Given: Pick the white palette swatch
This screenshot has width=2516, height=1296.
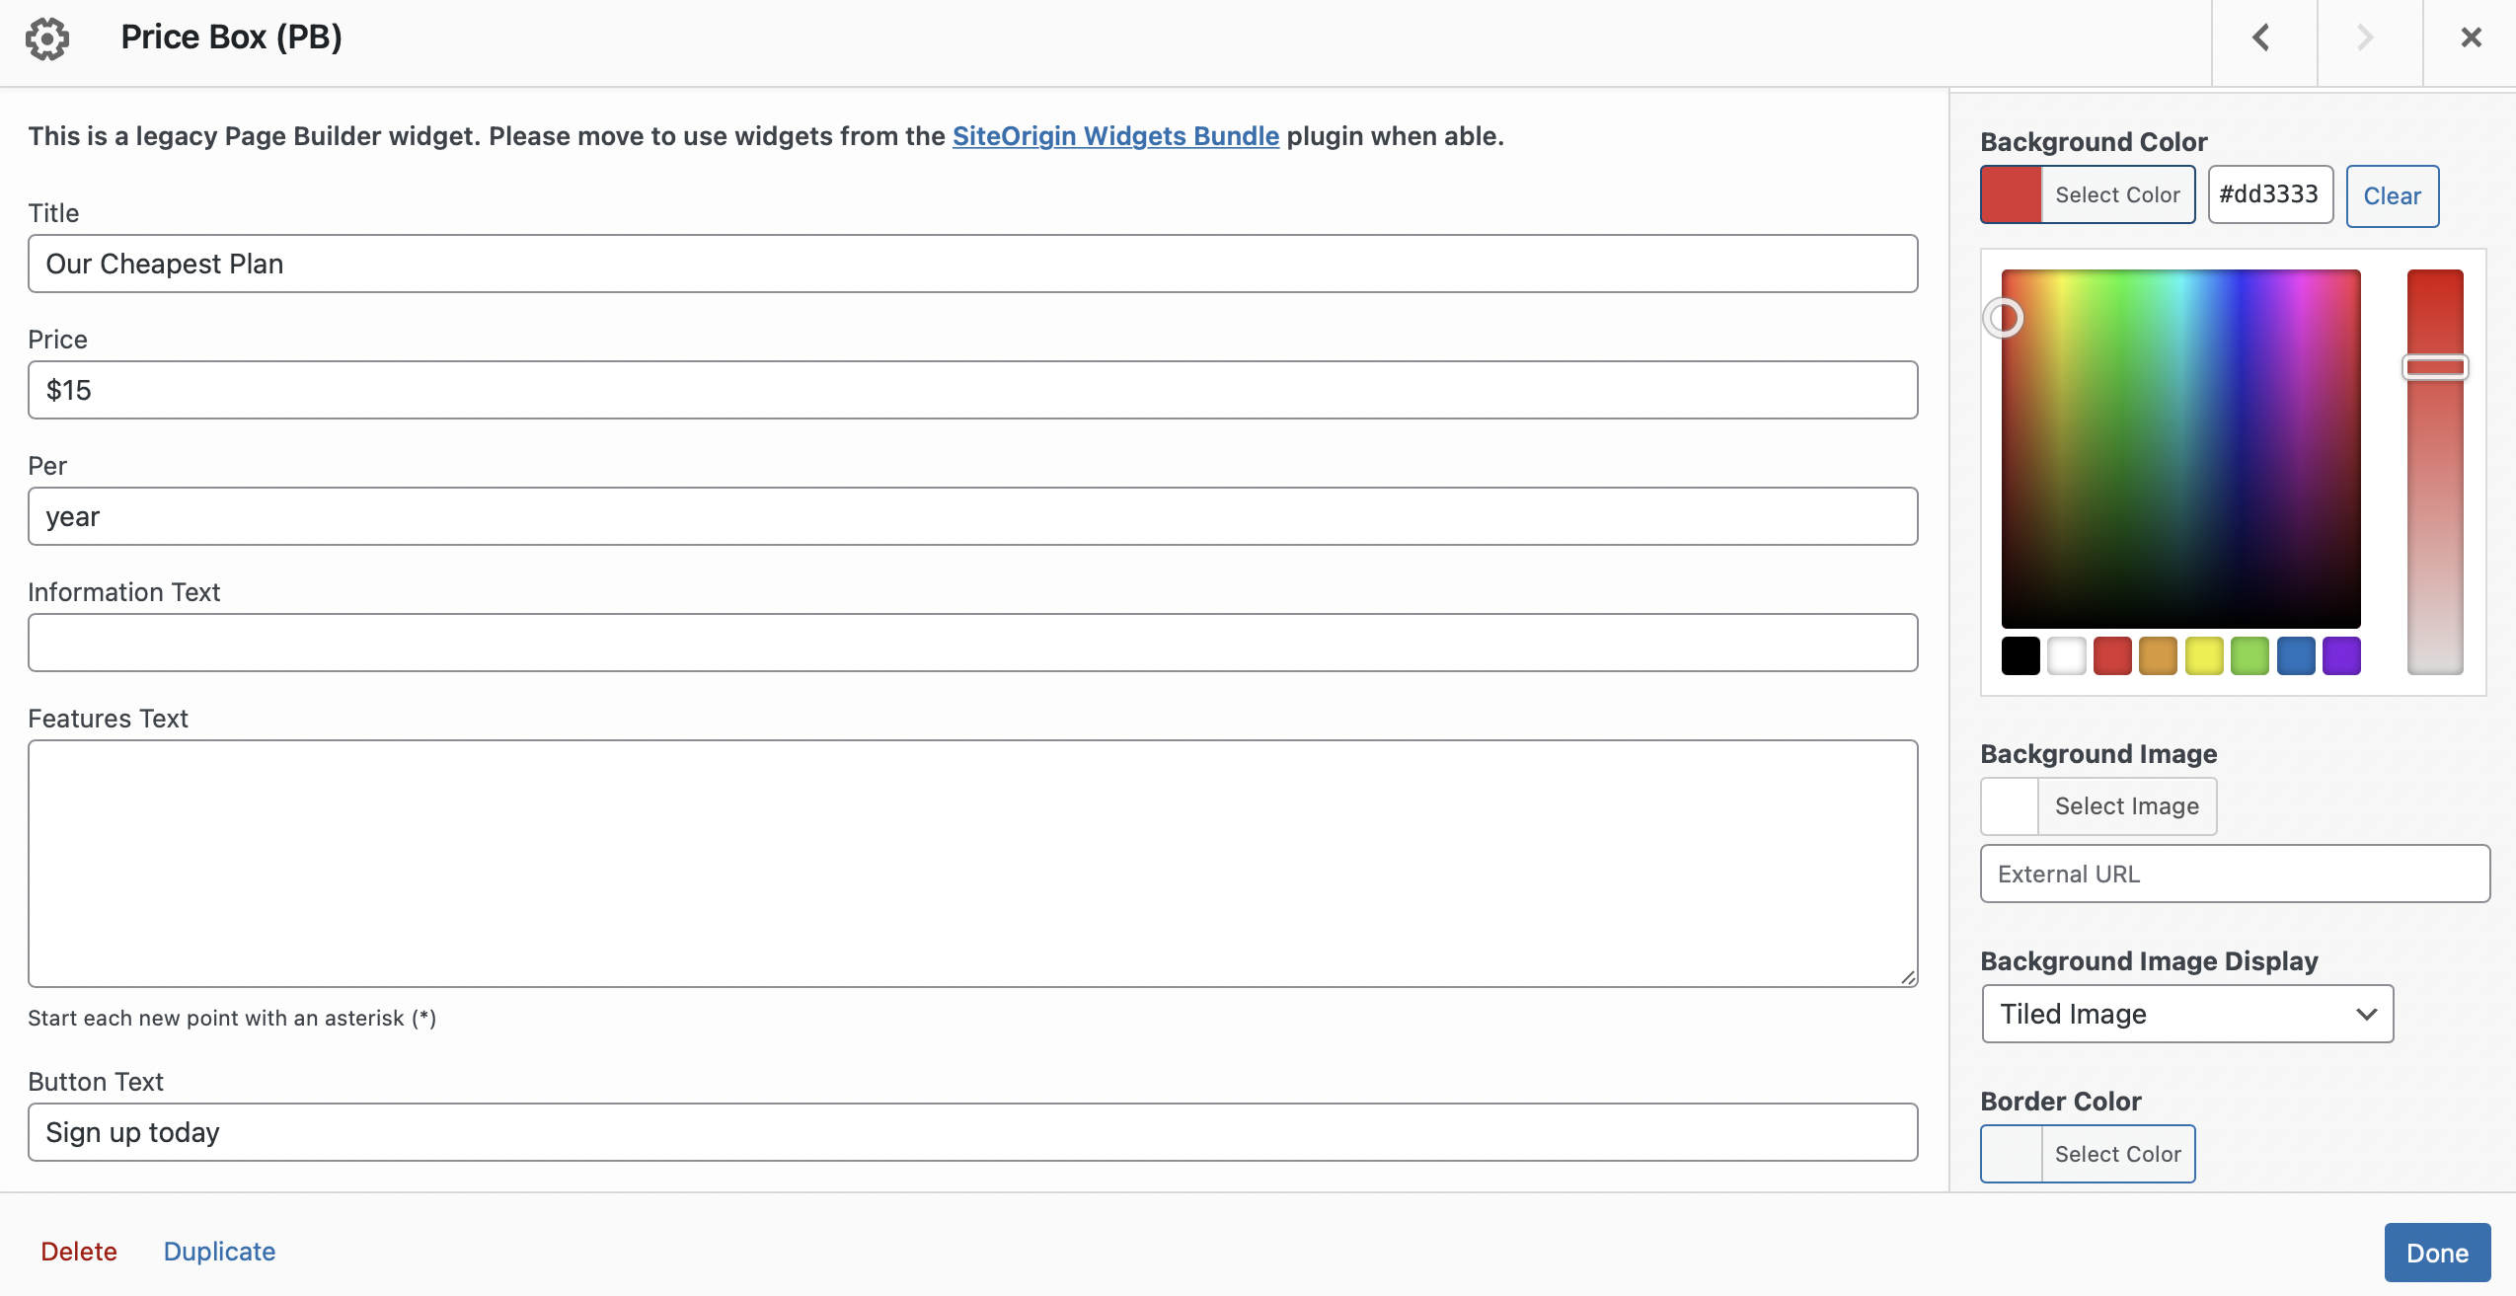Looking at the screenshot, I should (2066, 655).
